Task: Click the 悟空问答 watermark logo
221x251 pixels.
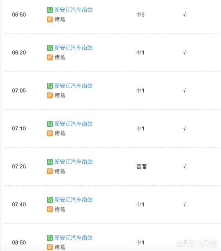Action: click(x=197, y=243)
